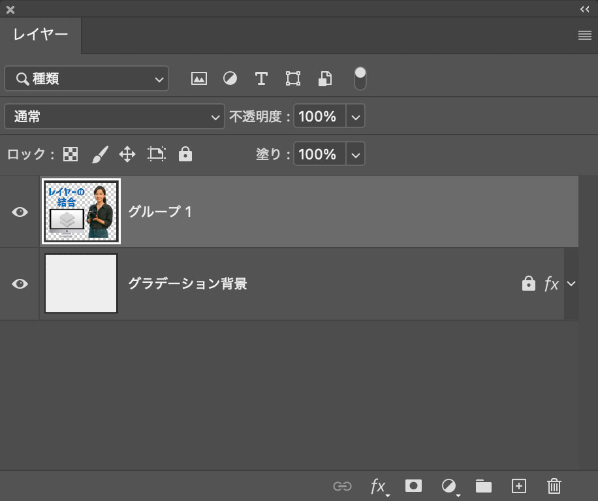Click the グループ 1 layer name

160,212
